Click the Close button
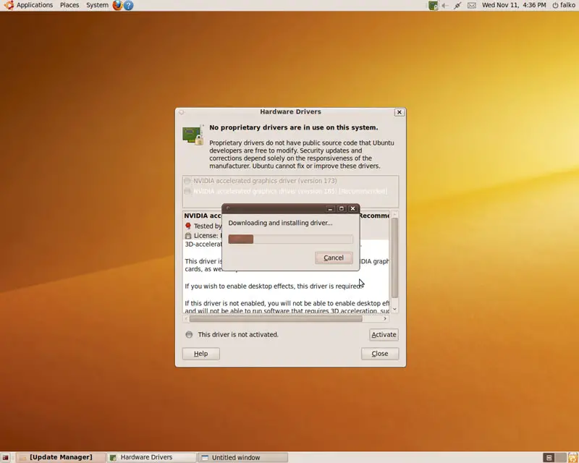The image size is (579, 463). click(x=380, y=354)
